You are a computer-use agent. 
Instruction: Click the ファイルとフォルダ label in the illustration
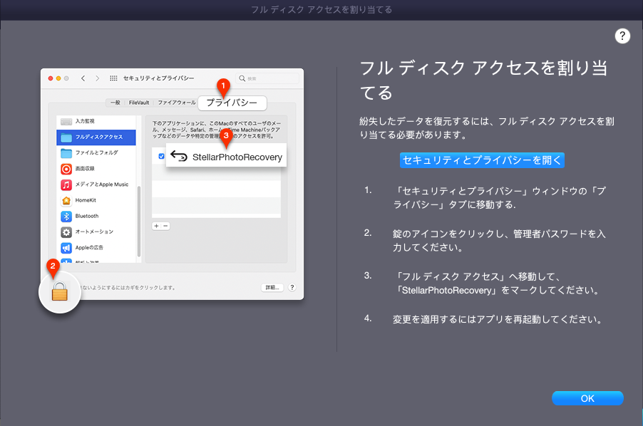point(97,152)
